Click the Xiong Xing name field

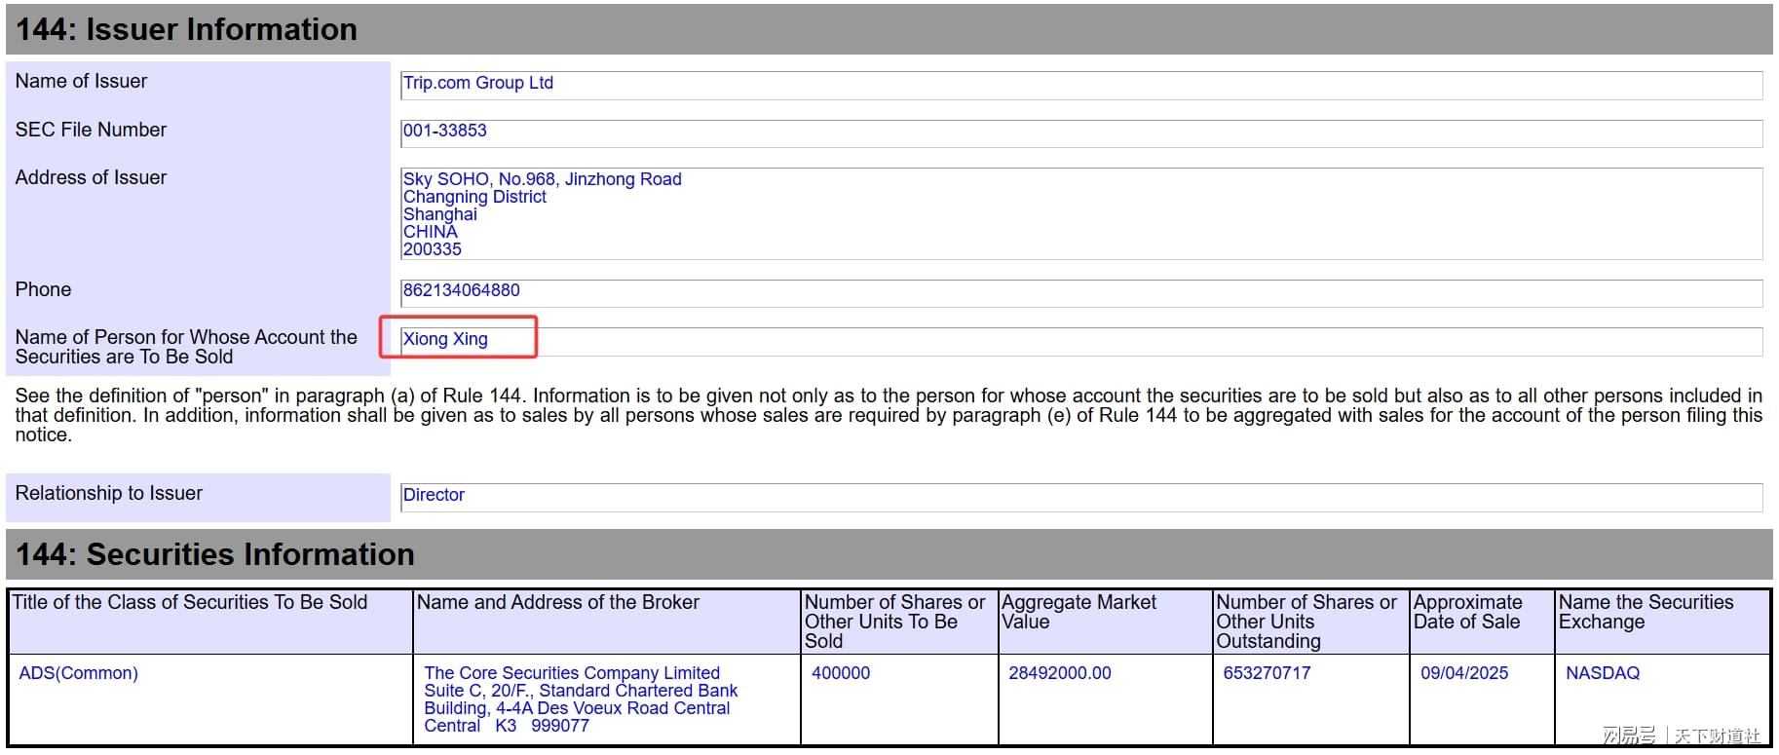click(x=1080, y=340)
